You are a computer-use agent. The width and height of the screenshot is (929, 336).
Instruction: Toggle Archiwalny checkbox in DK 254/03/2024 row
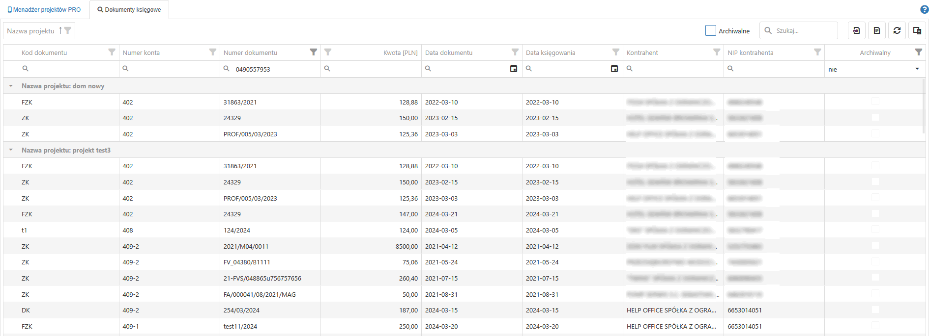(x=875, y=310)
